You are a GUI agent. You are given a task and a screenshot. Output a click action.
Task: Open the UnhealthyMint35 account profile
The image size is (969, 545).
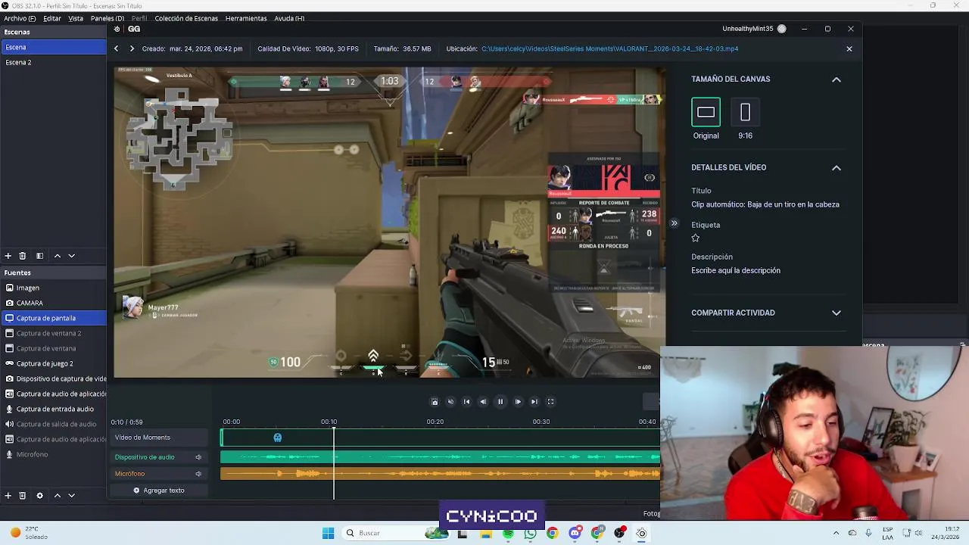click(754, 29)
